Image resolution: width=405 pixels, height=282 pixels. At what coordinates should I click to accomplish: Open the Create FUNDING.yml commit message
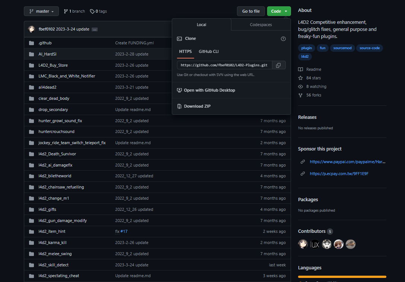pyautogui.click(x=134, y=43)
